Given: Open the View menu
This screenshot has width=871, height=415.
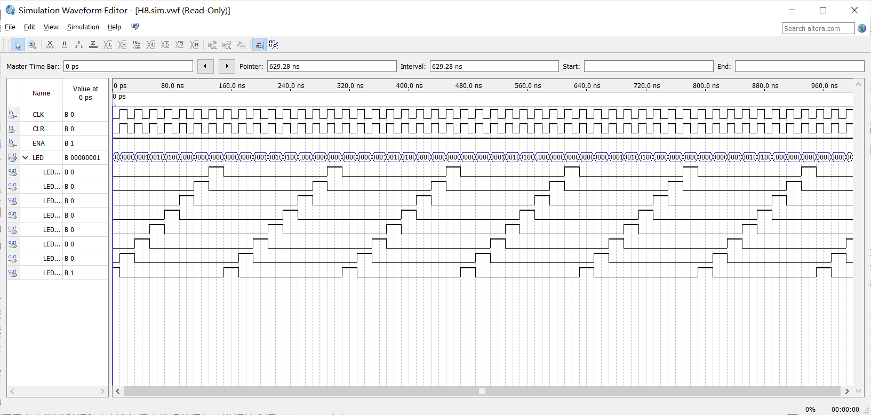Looking at the screenshot, I should tap(51, 27).
